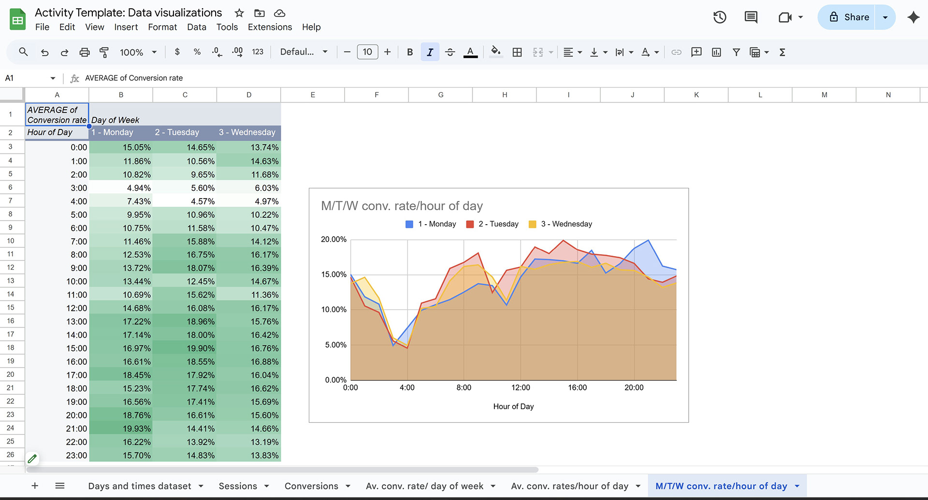Toggle strikethrough formatting

click(x=450, y=52)
